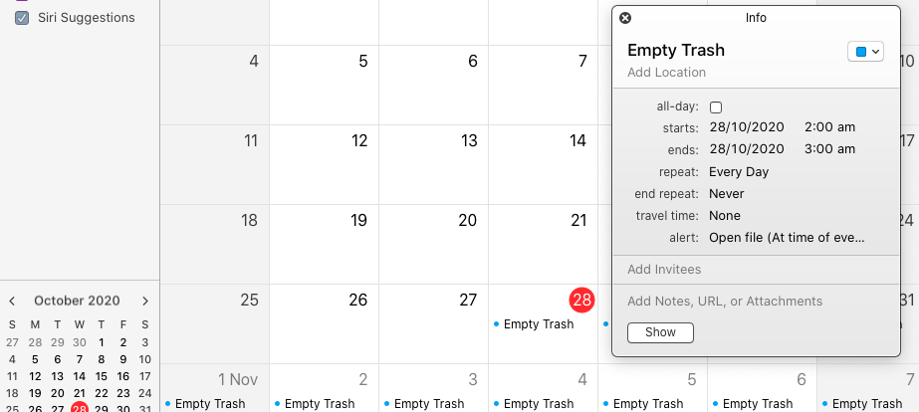Toggle the Siri Suggestions checkbox
Viewport: 919px width, 412px height.
[x=22, y=18]
